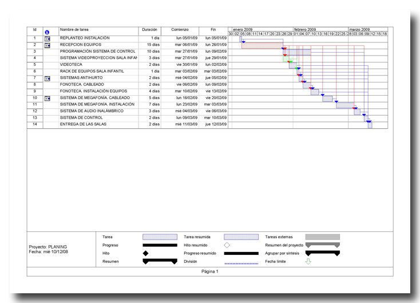Click finish date mar 03/03/09
This screenshot has height=303, width=420.
(x=215, y=104)
